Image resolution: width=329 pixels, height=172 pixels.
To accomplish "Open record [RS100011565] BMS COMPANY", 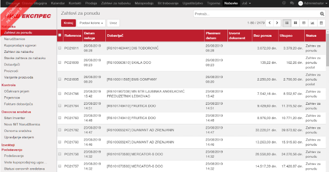I will 132,79.
